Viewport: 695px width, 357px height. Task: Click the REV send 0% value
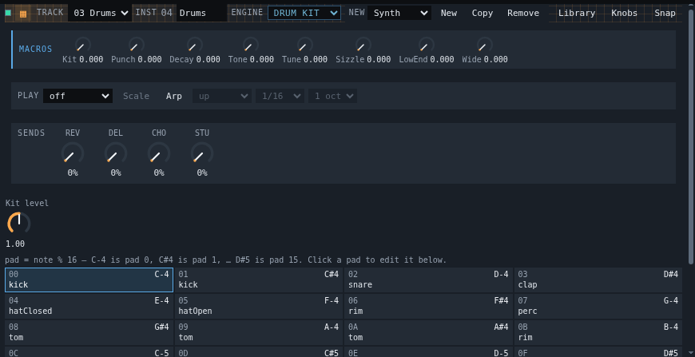(73, 173)
